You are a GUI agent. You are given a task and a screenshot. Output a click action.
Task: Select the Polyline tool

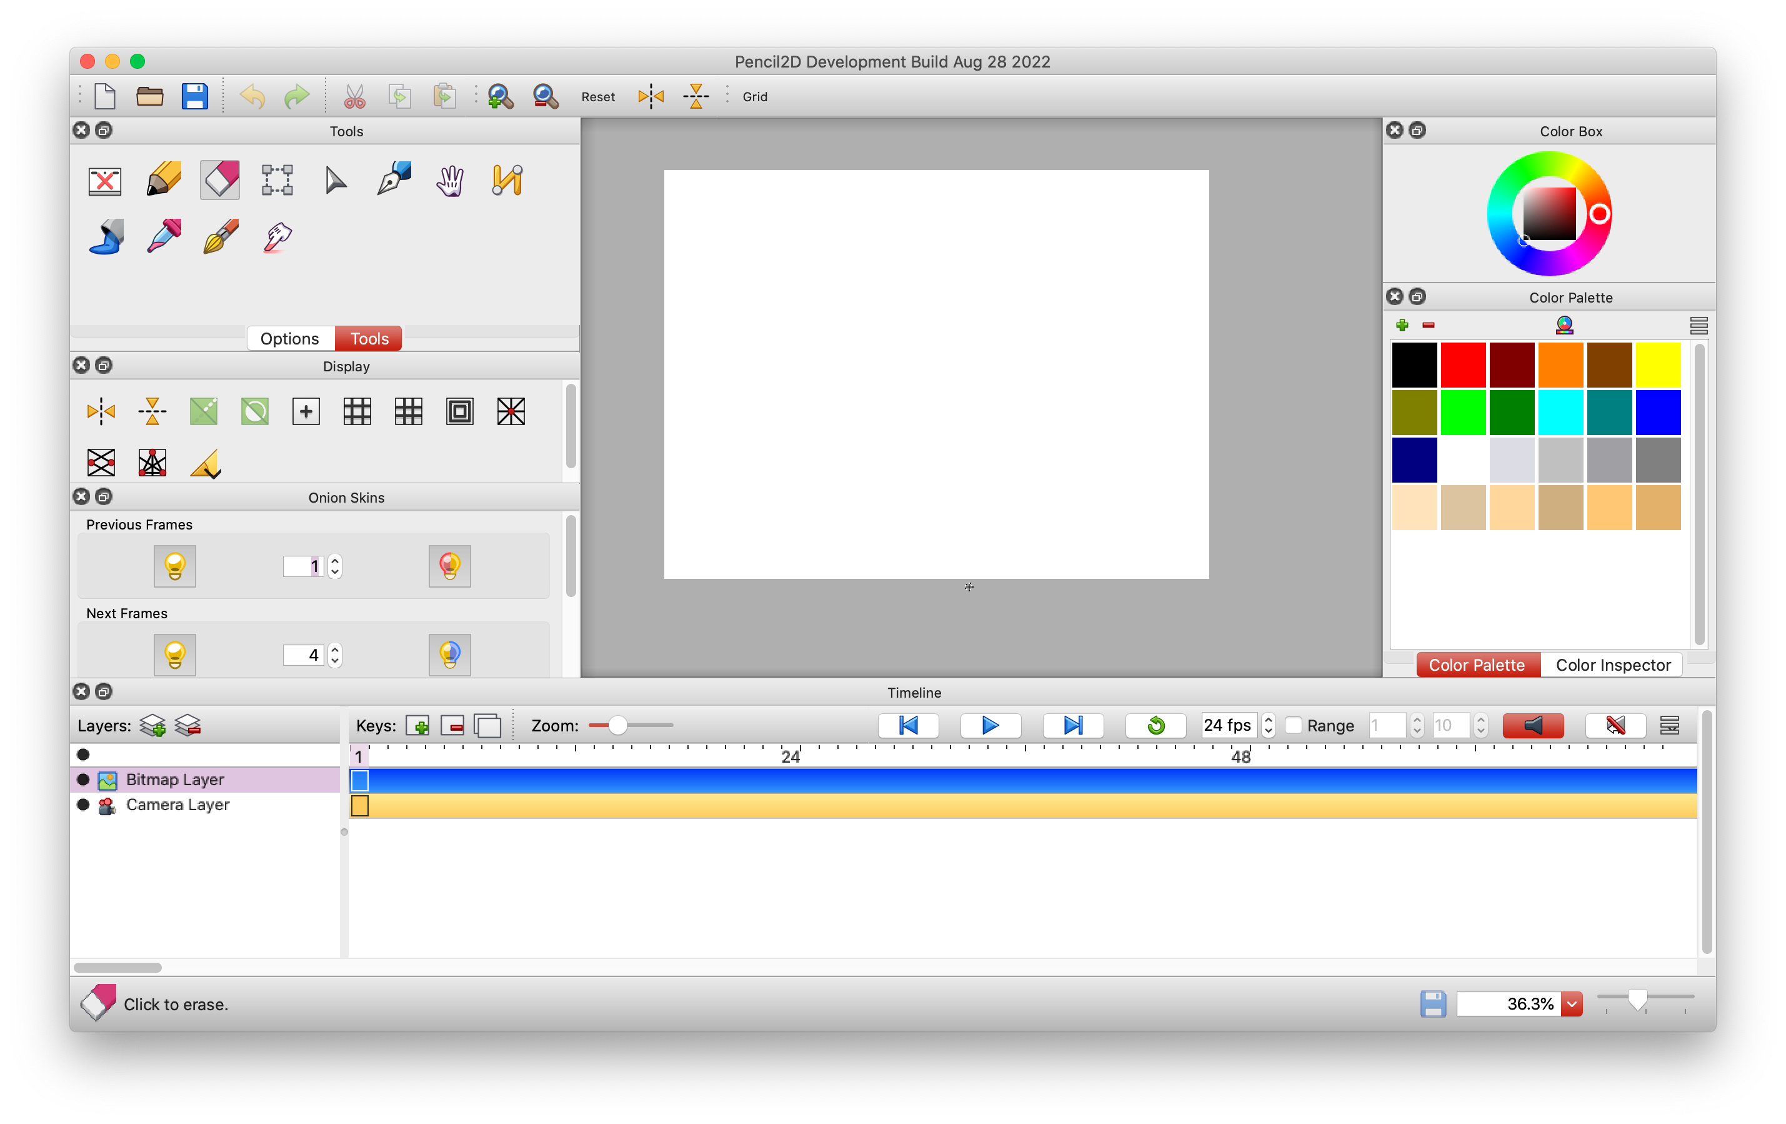[x=507, y=179]
